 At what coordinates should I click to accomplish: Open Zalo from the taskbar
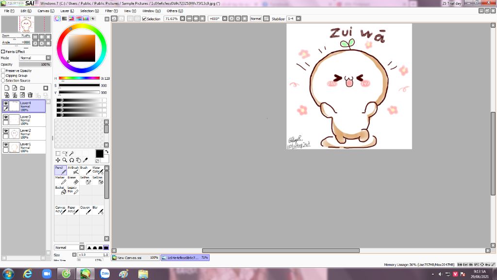[105, 273]
